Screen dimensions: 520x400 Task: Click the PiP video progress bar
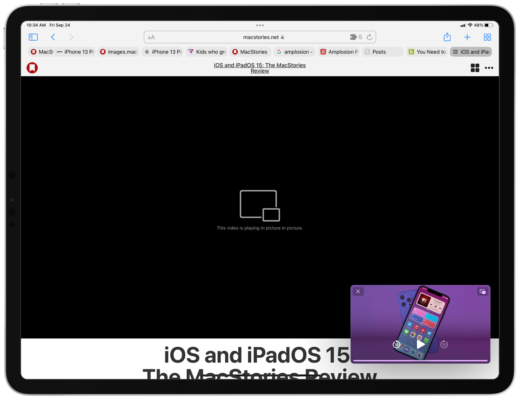(x=420, y=360)
